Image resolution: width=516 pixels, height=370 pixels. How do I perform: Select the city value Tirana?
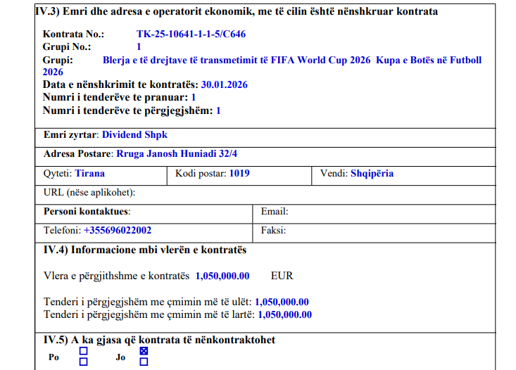tap(90, 173)
